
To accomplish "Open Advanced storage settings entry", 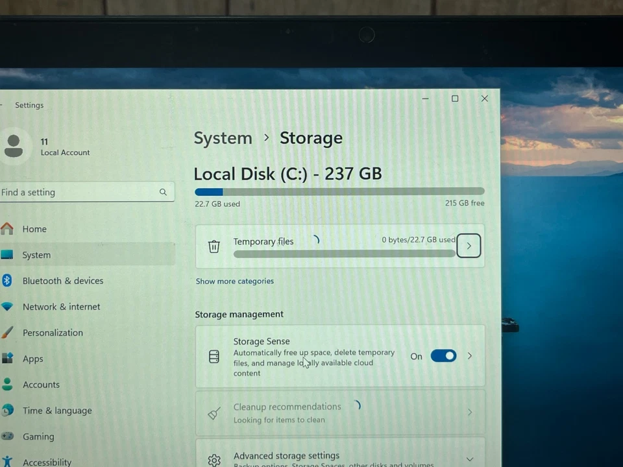I will tap(340, 453).
